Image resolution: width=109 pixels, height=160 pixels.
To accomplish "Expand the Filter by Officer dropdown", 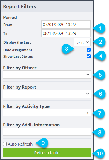I will pos(47,75).
